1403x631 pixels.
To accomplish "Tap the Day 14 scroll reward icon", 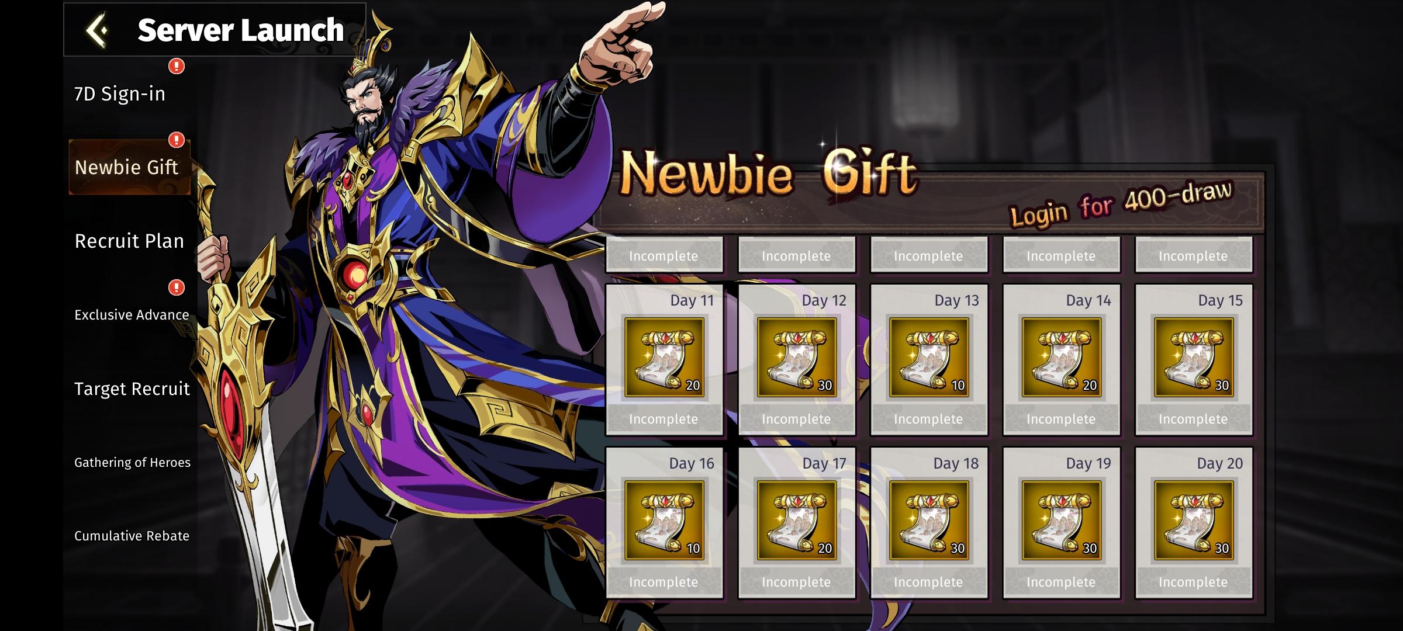I will pos(1062,358).
